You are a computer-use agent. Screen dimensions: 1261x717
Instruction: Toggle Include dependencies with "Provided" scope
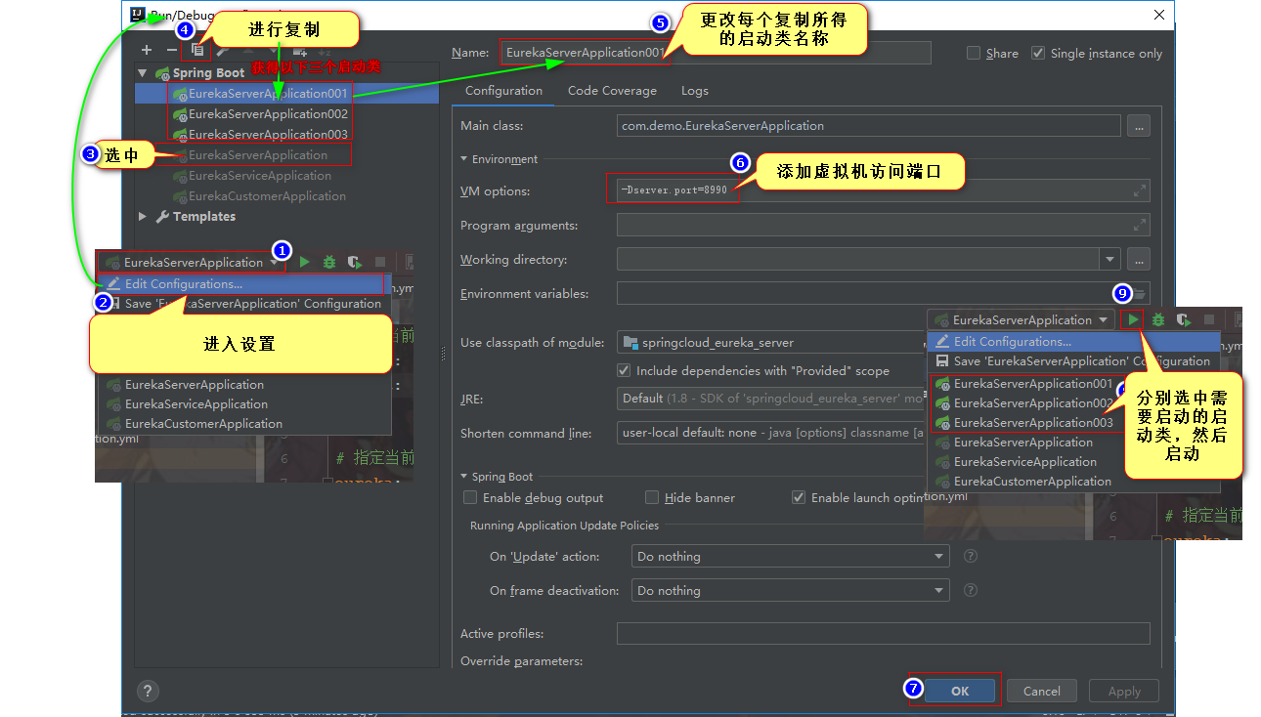point(624,371)
